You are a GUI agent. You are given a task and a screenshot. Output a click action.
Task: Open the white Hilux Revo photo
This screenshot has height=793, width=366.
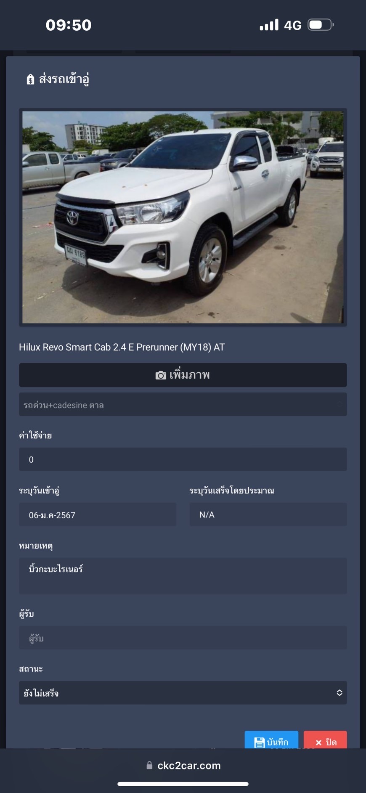183,217
